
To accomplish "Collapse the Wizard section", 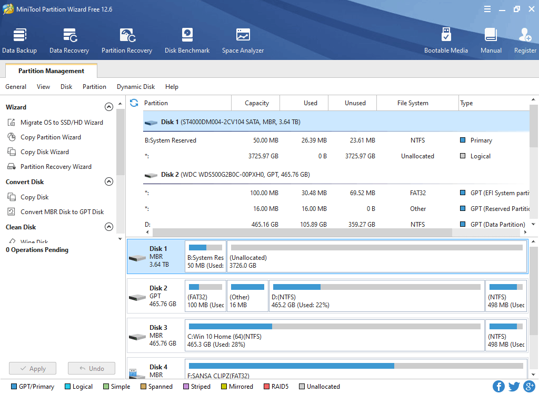I will pos(109,107).
